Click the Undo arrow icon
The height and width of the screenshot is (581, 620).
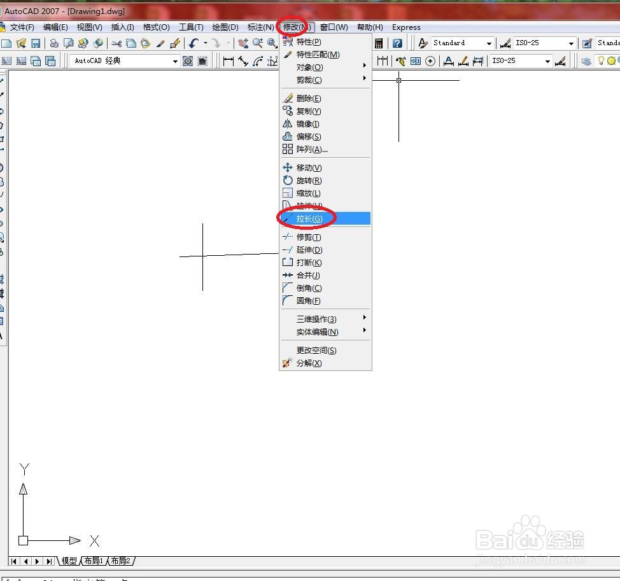click(x=194, y=43)
